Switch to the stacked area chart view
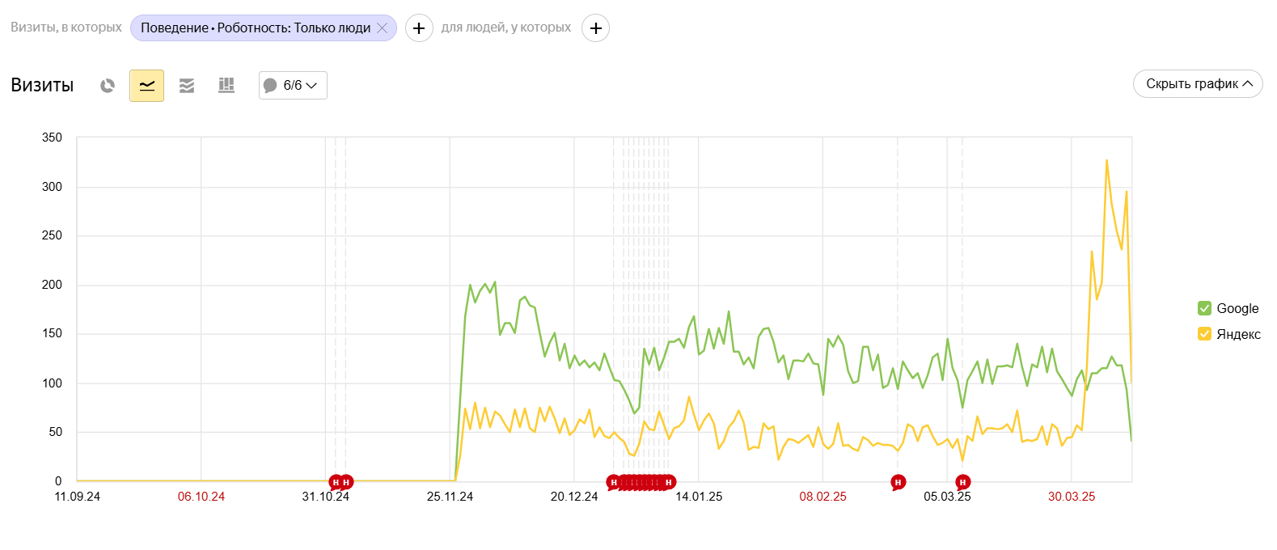Image resolution: width=1277 pixels, height=550 pixels. coord(187,86)
